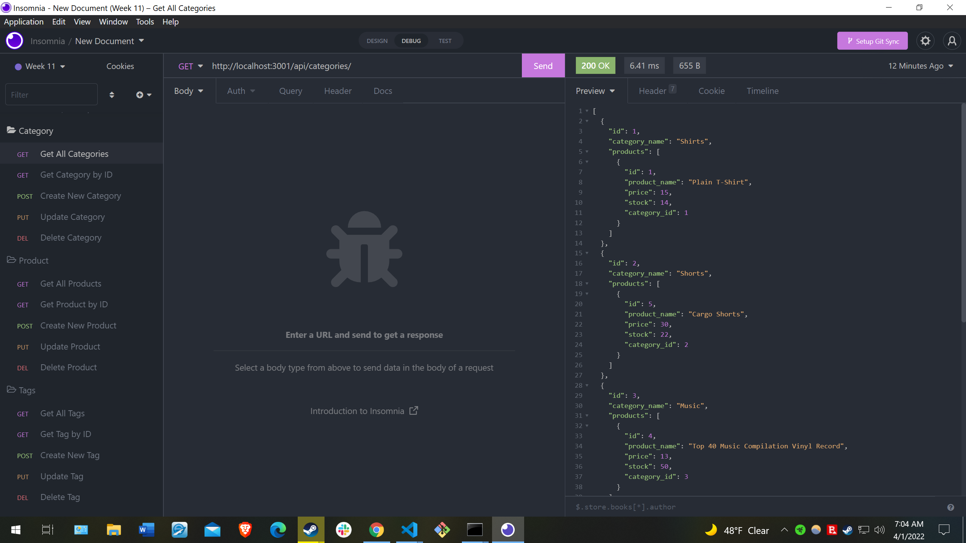Viewport: 966px width, 543px height.
Task: Click the Insomnia purple logo icon
Action: point(14,41)
